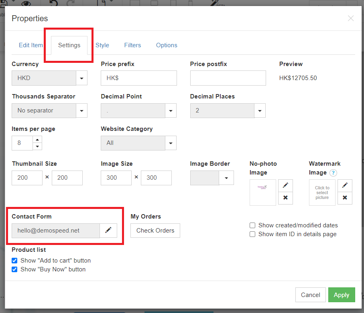
Task: Close the Properties dialog with X
Action: [x=351, y=18]
